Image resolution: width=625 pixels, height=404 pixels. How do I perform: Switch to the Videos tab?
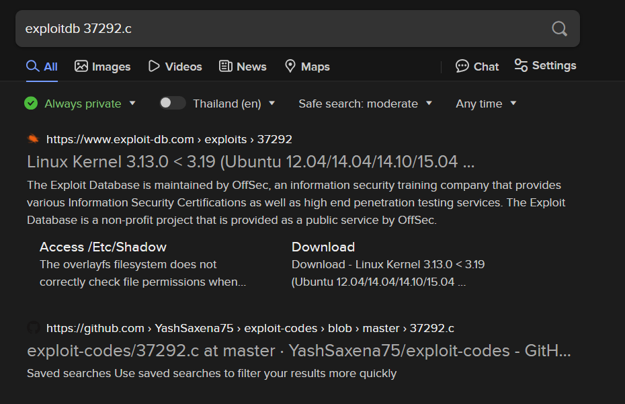pos(175,67)
